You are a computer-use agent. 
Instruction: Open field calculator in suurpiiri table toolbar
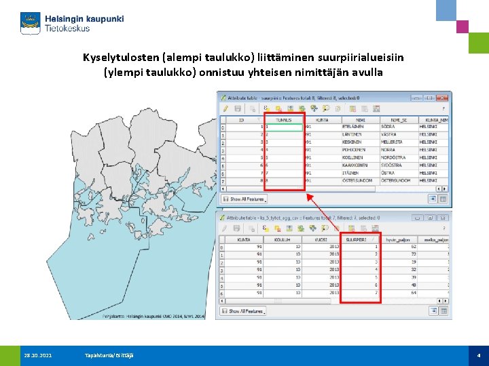click(x=376, y=108)
